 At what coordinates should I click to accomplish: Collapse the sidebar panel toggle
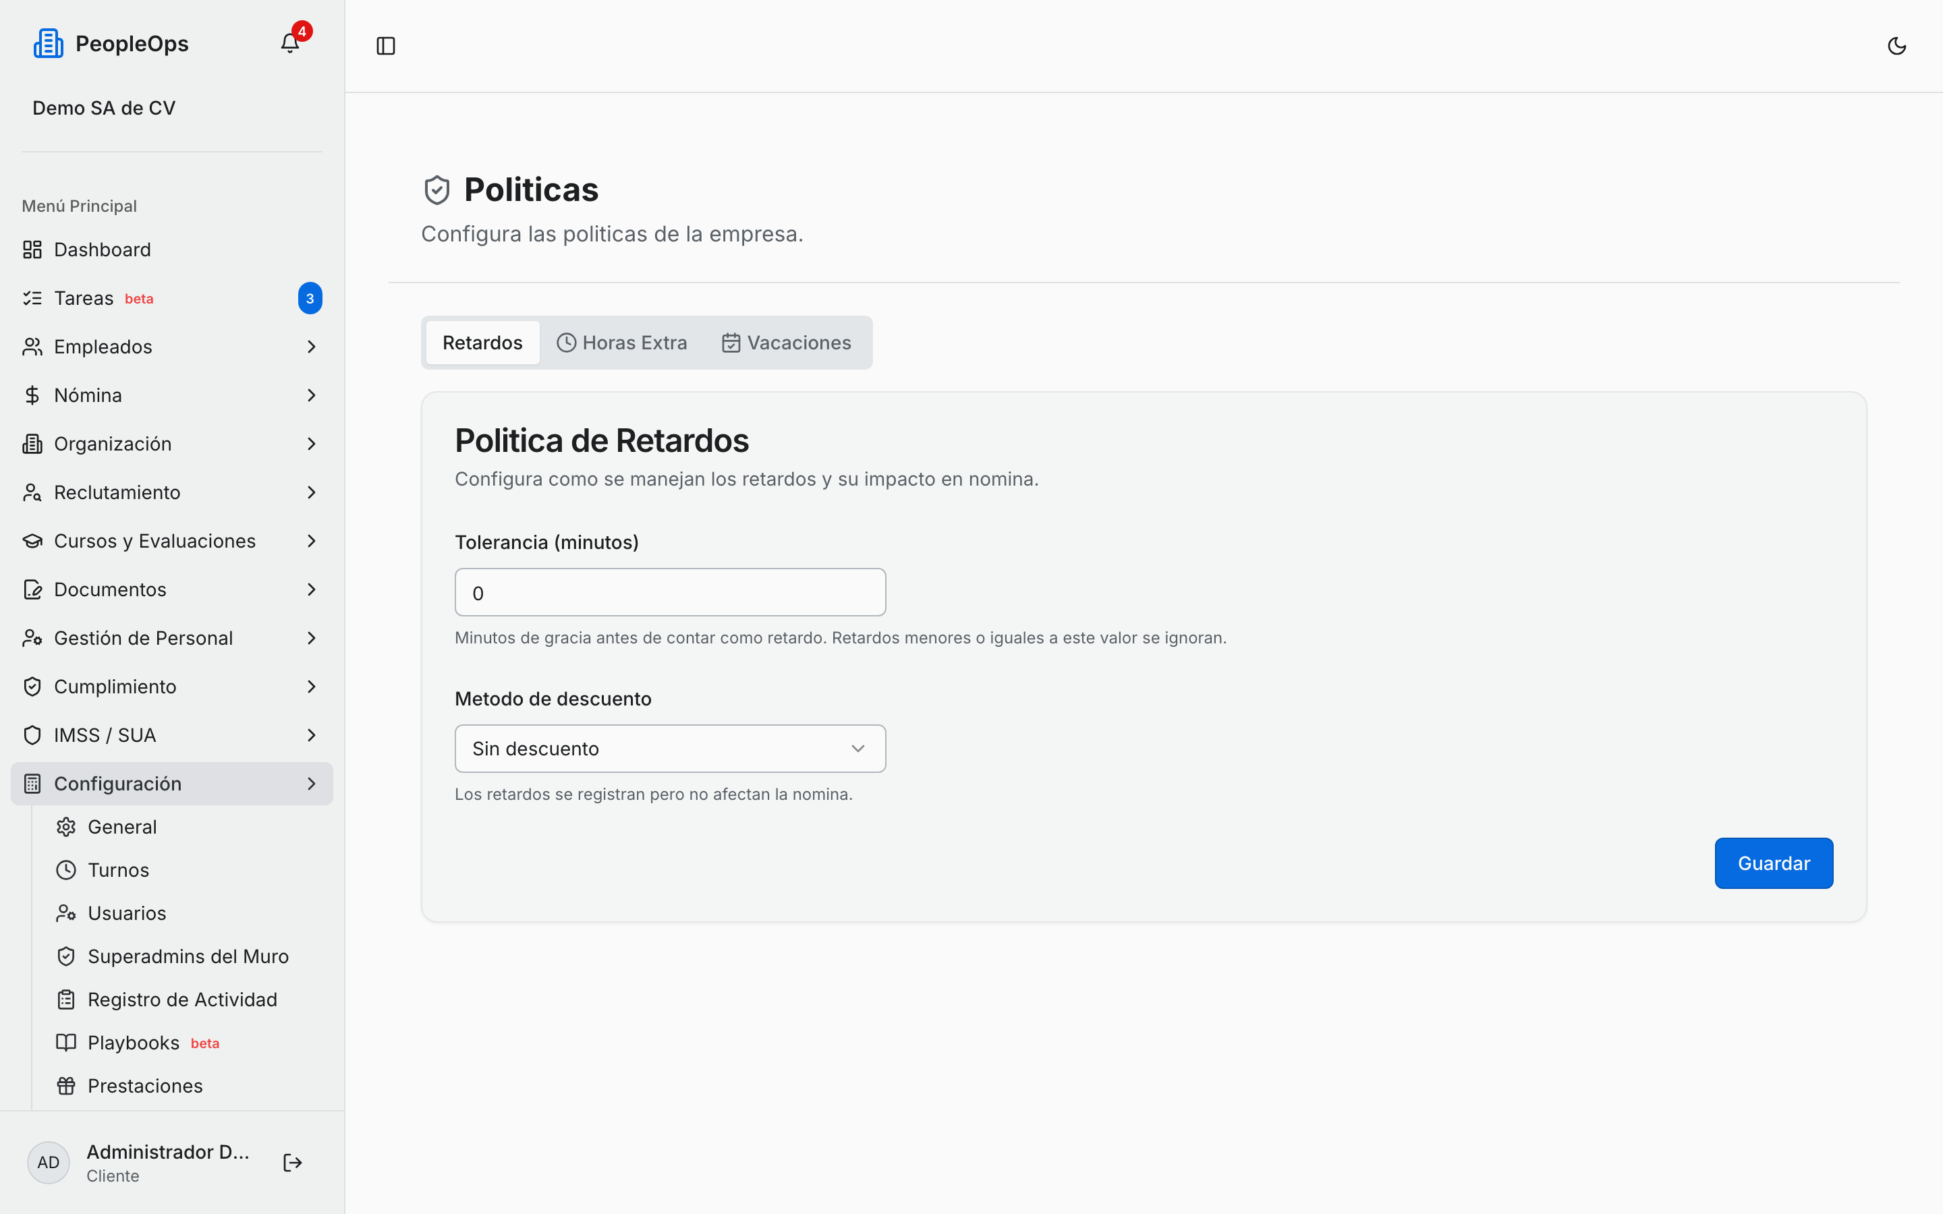click(x=386, y=46)
